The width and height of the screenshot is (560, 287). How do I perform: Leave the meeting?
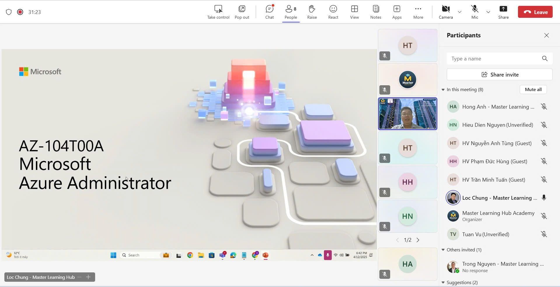tap(535, 12)
